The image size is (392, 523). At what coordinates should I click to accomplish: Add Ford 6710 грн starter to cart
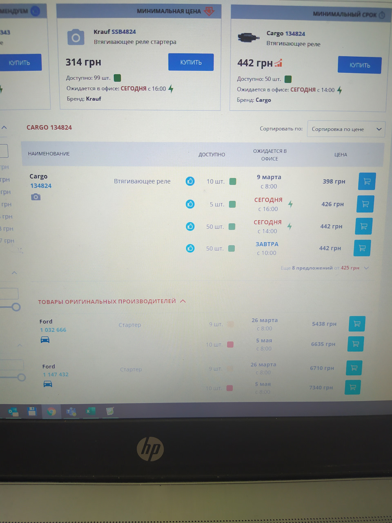tap(354, 368)
